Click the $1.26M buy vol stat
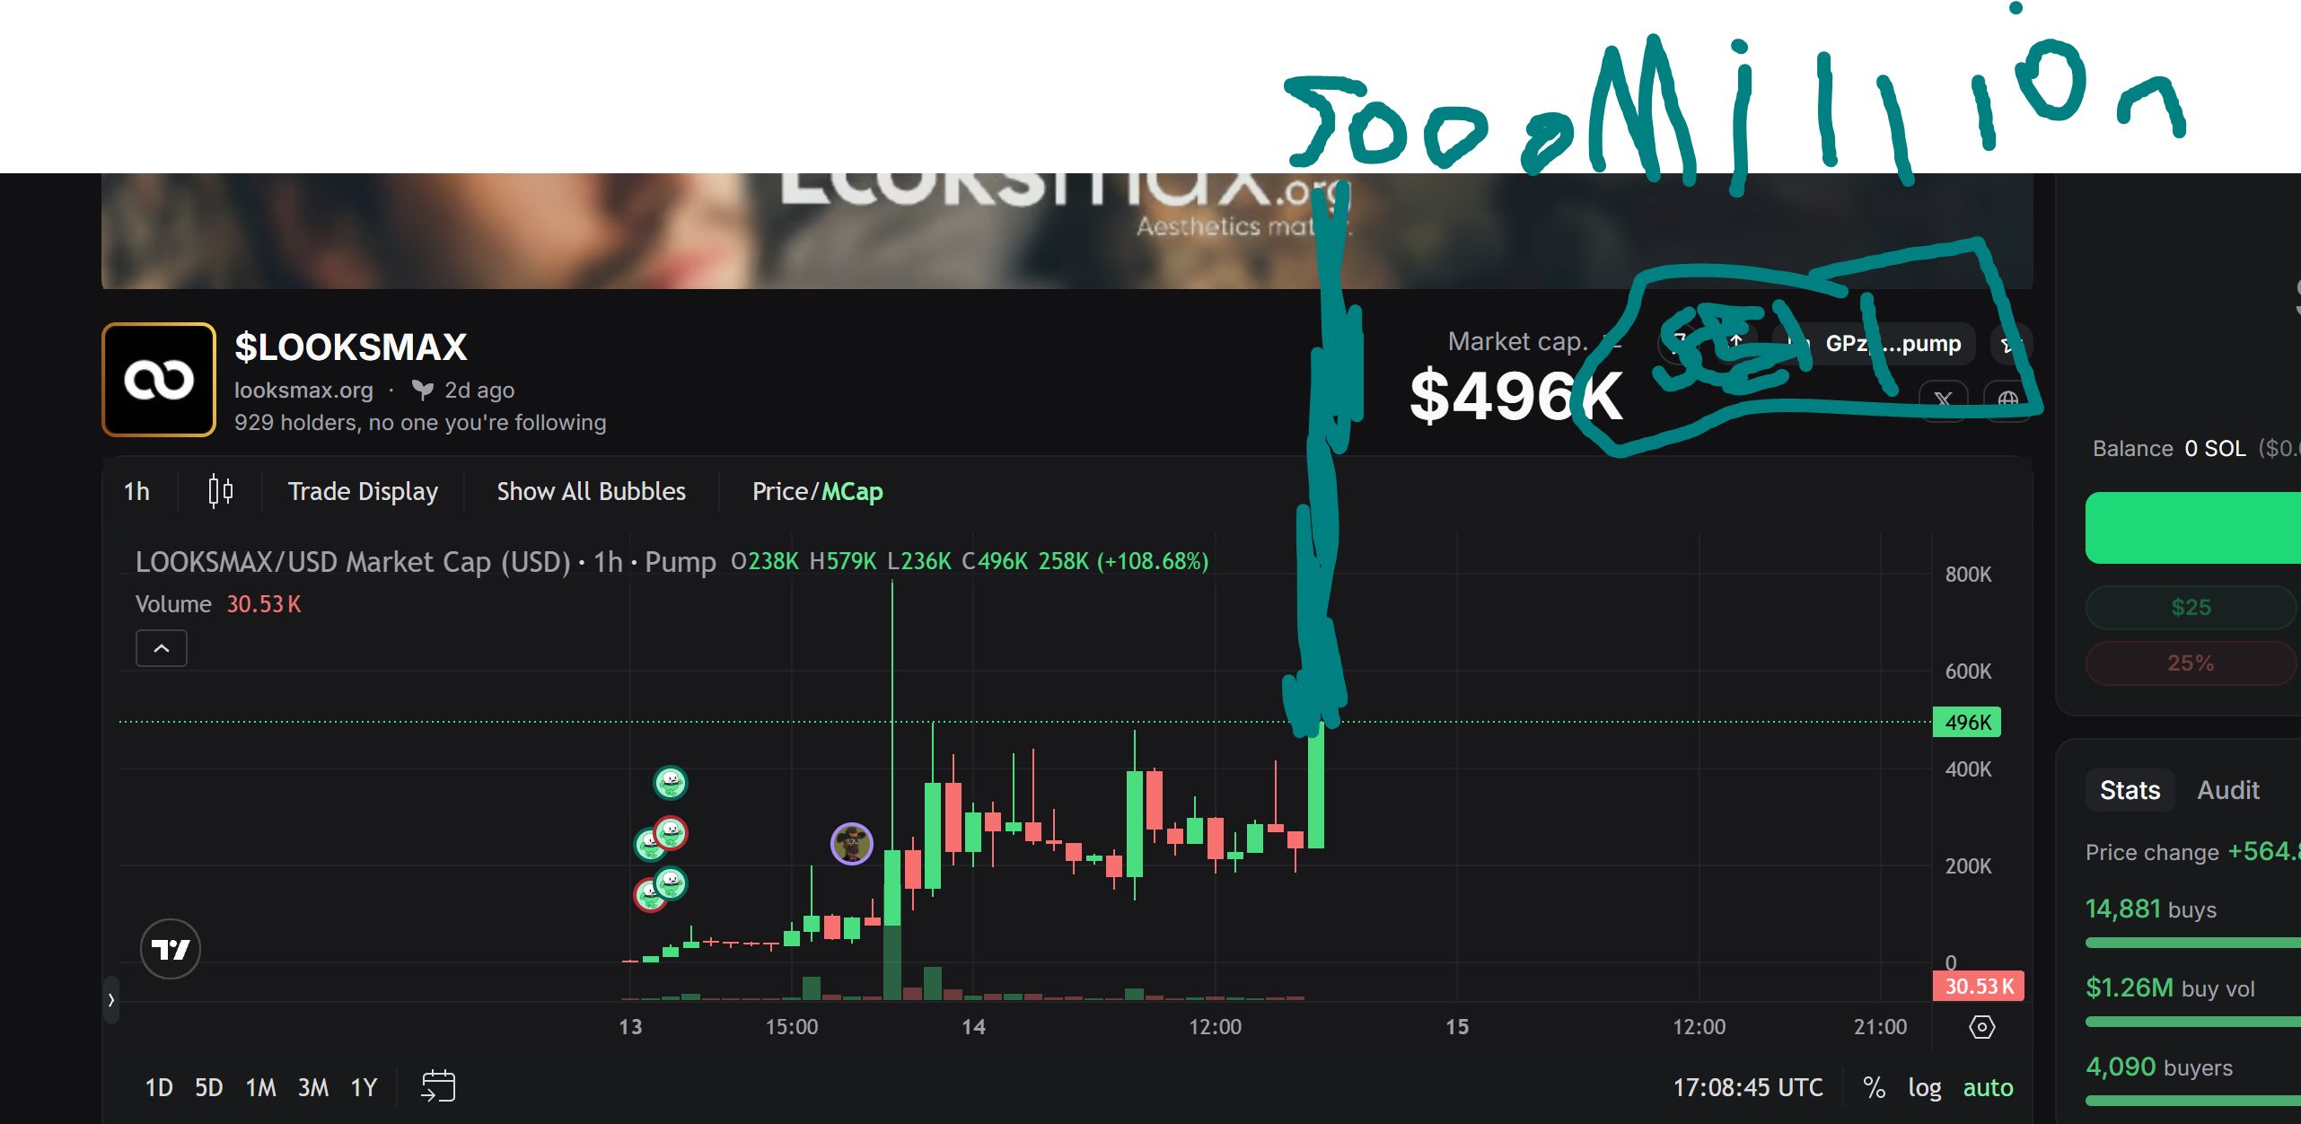Screen dimensions: 2301x1124 point(2170,988)
